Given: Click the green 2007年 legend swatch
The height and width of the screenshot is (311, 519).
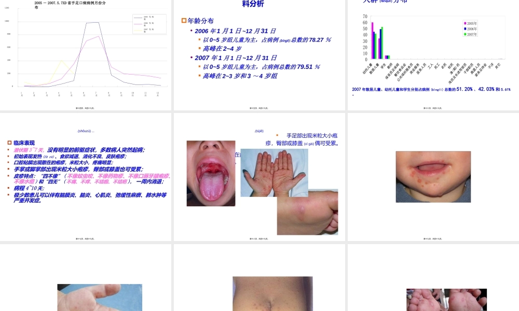Looking at the screenshot, I should tap(464, 34).
